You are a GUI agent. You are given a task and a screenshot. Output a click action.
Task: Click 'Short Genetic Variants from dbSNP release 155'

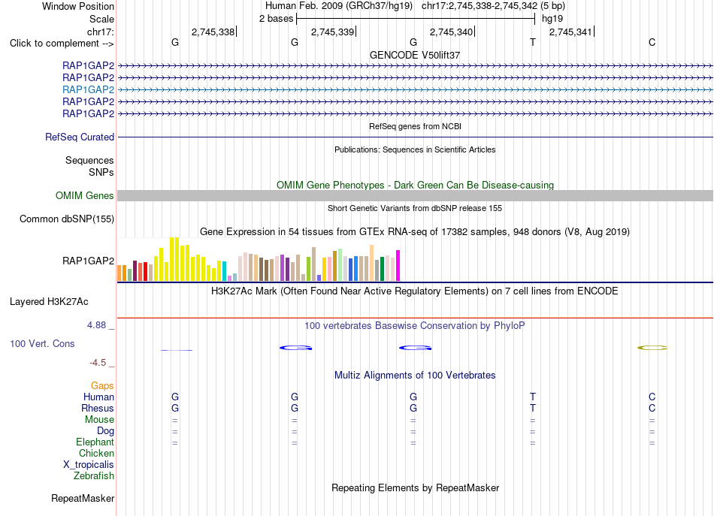pos(415,208)
